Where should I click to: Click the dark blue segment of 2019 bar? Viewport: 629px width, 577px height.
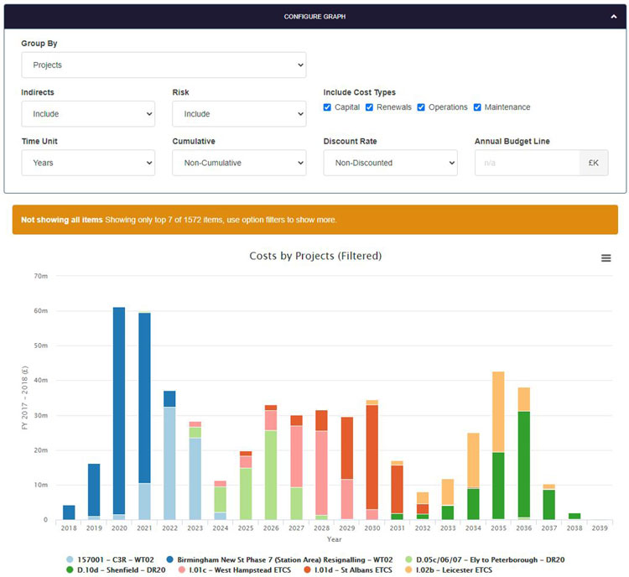point(94,490)
